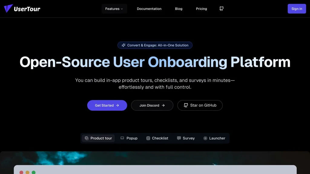This screenshot has height=174, width=310.
Task: Select the Product tour tab
Action: click(x=98, y=138)
